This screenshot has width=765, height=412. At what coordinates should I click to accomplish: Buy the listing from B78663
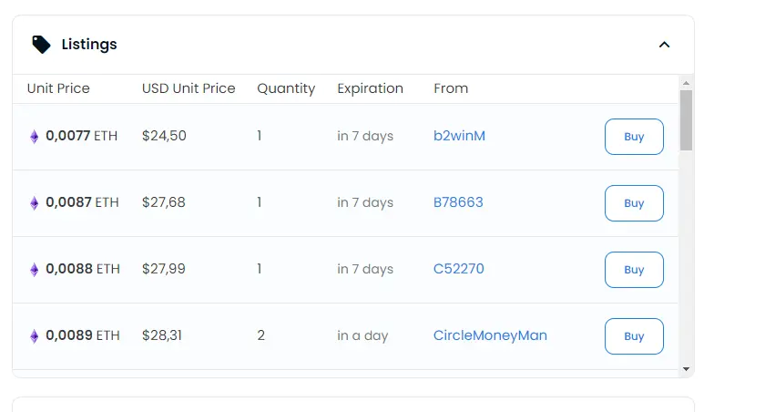coord(634,203)
